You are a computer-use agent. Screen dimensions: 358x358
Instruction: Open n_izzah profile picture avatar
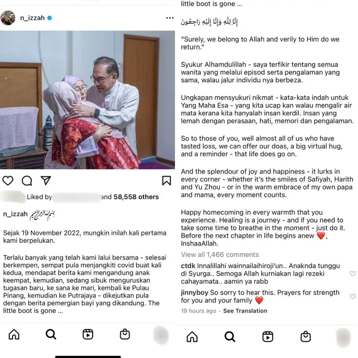8,18
